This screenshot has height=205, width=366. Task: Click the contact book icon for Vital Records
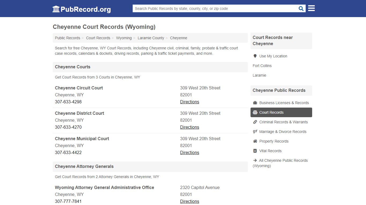coord(255,151)
